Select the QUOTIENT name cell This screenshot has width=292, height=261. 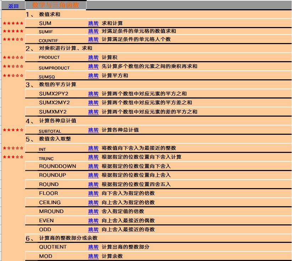(53, 247)
